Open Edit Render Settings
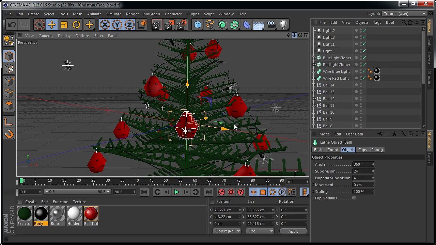The height and width of the screenshot is (245, 436). pyautogui.click(x=182, y=24)
